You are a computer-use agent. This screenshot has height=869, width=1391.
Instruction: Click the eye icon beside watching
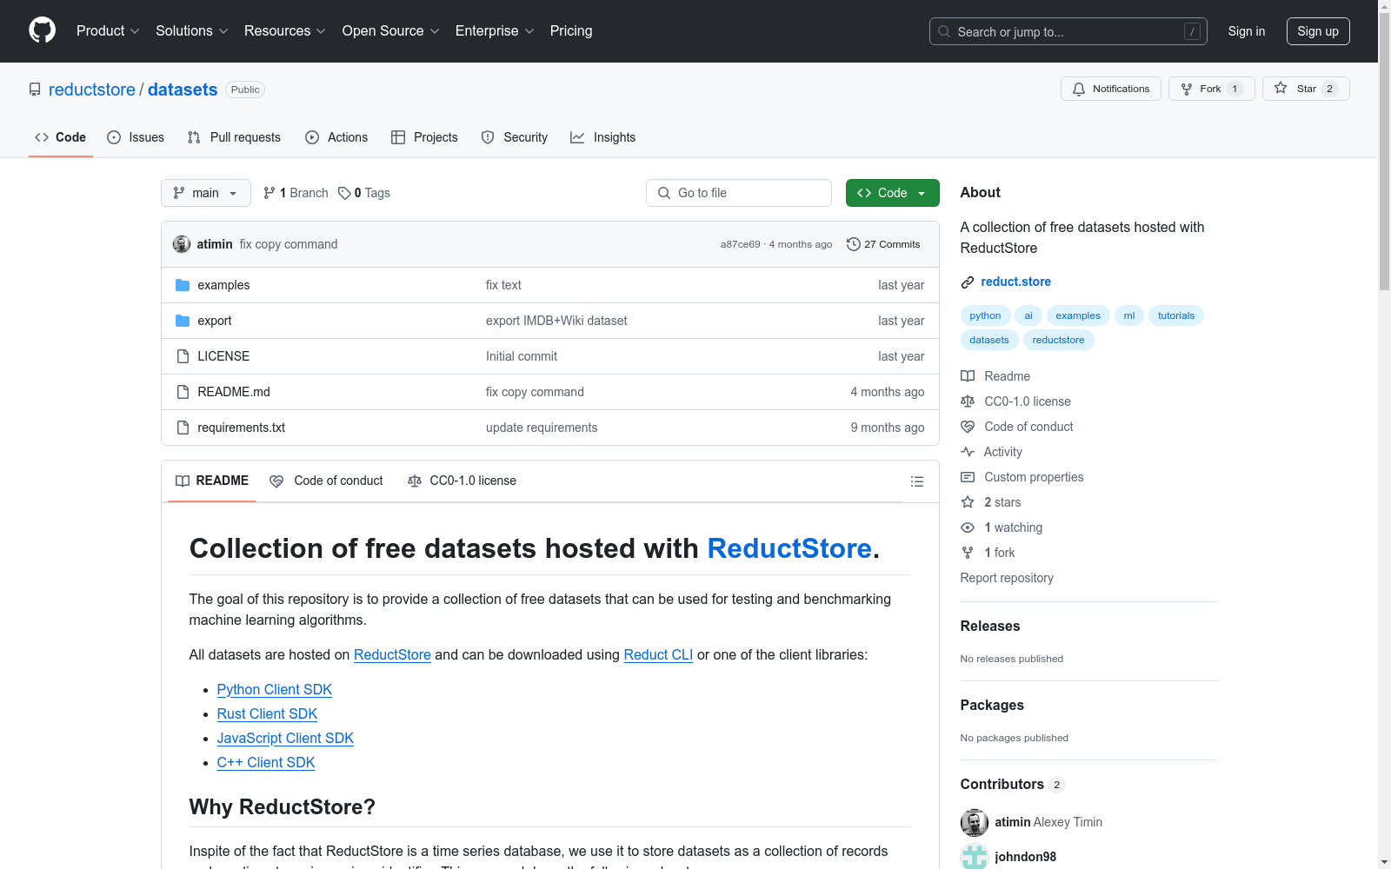coord(968,527)
